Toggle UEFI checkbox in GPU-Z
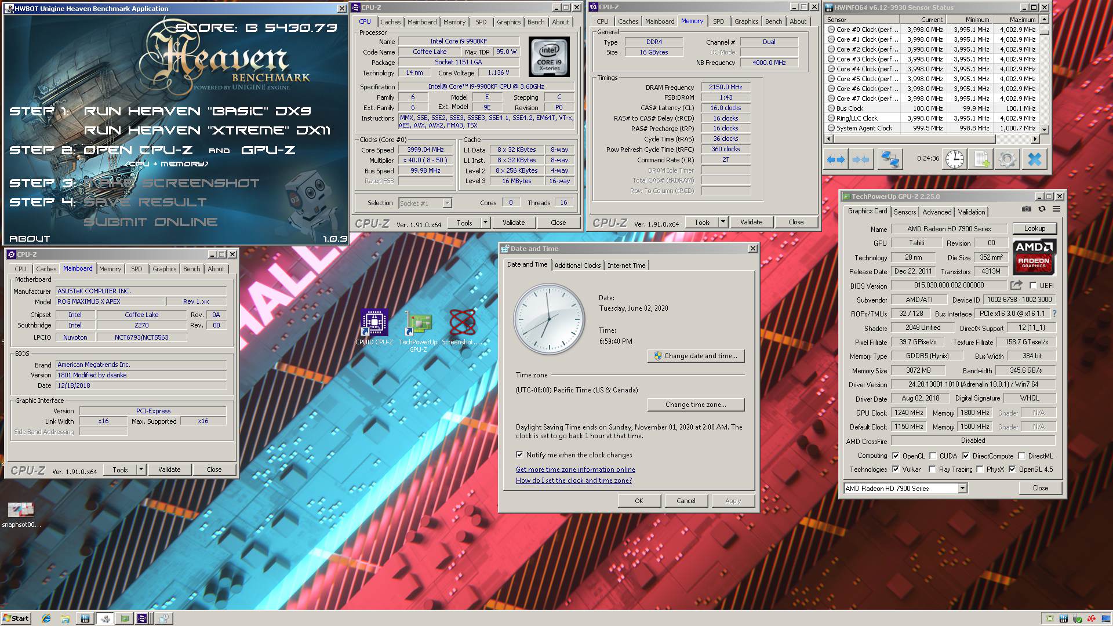Image resolution: width=1113 pixels, height=626 pixels. coord(1033,286)
